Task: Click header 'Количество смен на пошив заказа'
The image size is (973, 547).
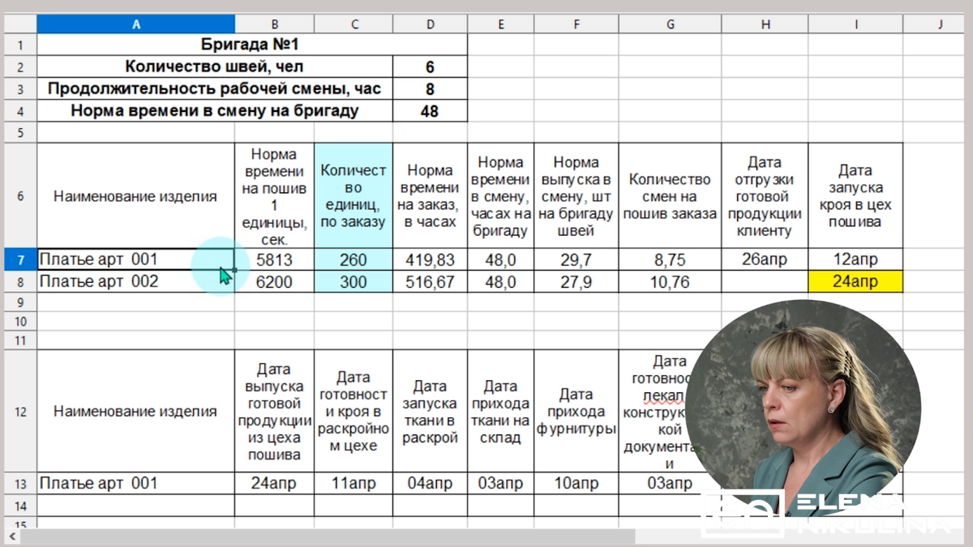Action: 670,196
